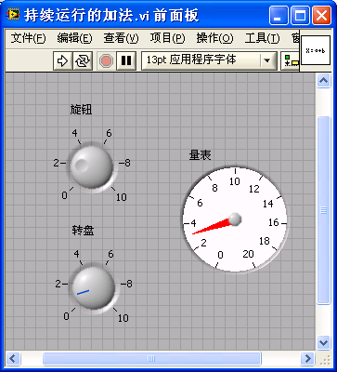Click the vertical scrollbar up arrow

324,81
